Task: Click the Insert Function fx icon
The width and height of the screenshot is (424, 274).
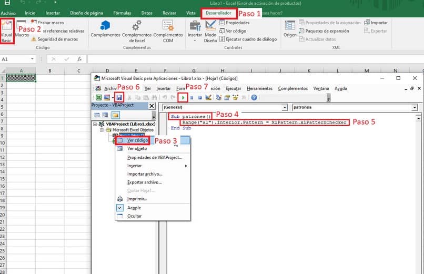Action: click(79, 59)
